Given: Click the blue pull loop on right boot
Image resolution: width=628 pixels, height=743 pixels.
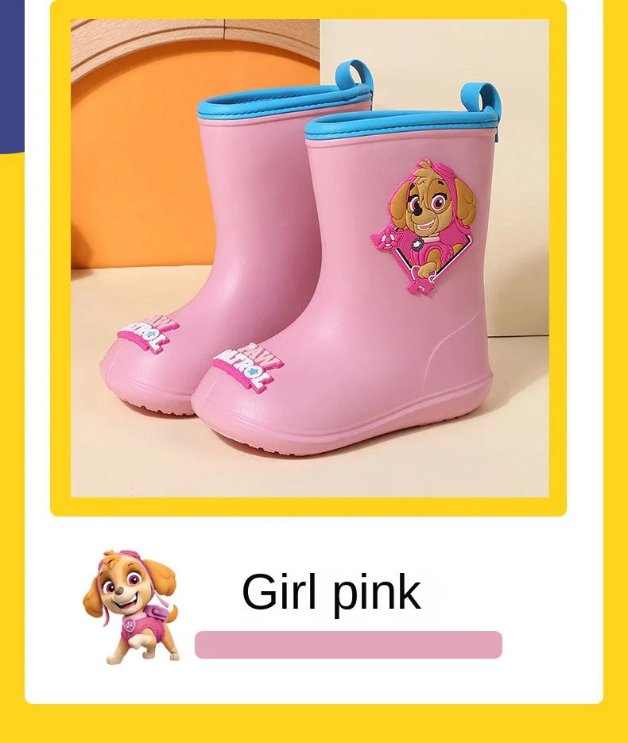Looking at the screenshot, I should (483, 104).
